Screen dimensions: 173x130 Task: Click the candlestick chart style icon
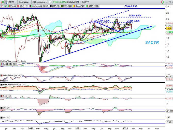2,2
